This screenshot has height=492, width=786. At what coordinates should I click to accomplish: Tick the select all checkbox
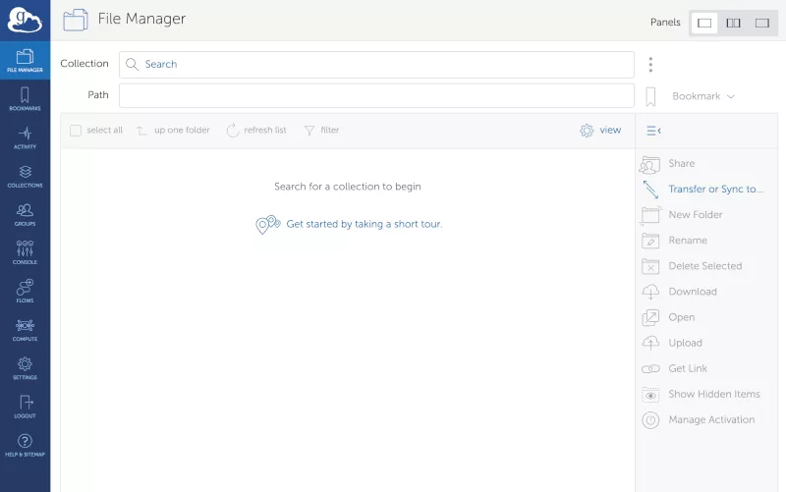click(x=76, y=131)
